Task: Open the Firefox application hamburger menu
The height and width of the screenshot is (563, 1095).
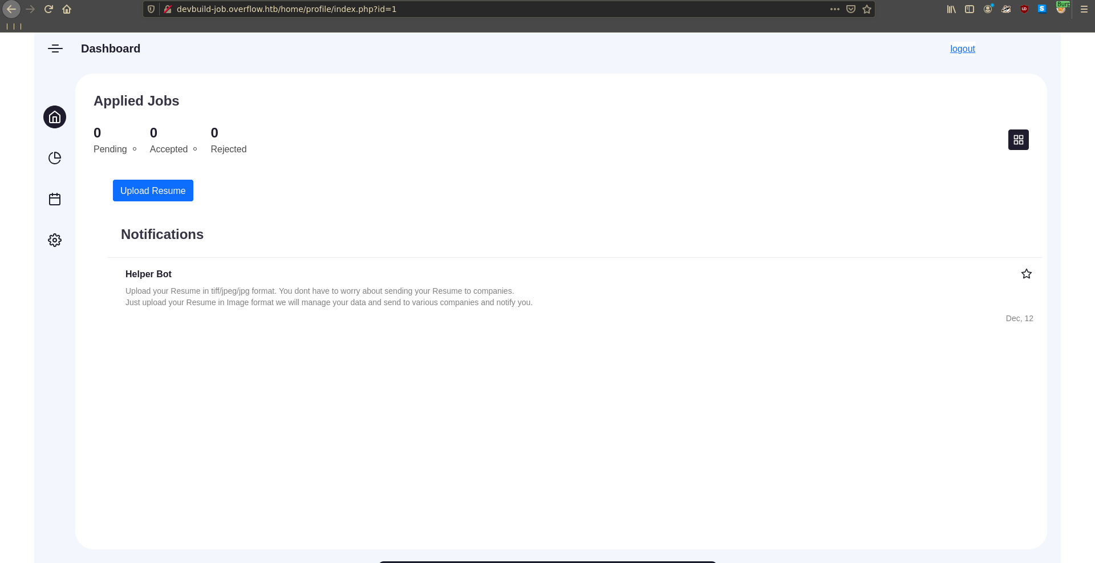Action: pos(1084,9)
